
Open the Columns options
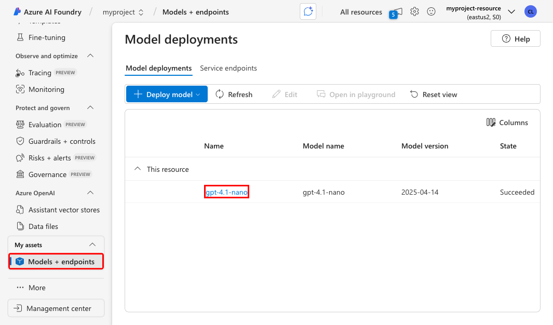coord(507,123)
